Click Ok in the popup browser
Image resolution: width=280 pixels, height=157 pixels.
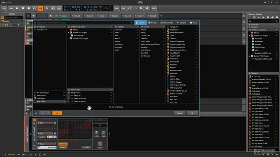(192, 113)
